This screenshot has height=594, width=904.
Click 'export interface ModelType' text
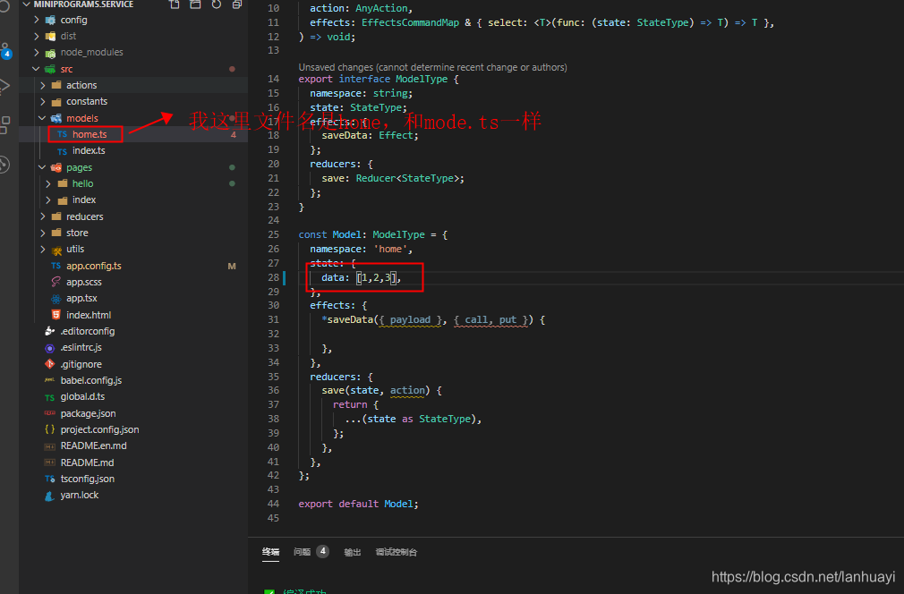pos(373,79)
